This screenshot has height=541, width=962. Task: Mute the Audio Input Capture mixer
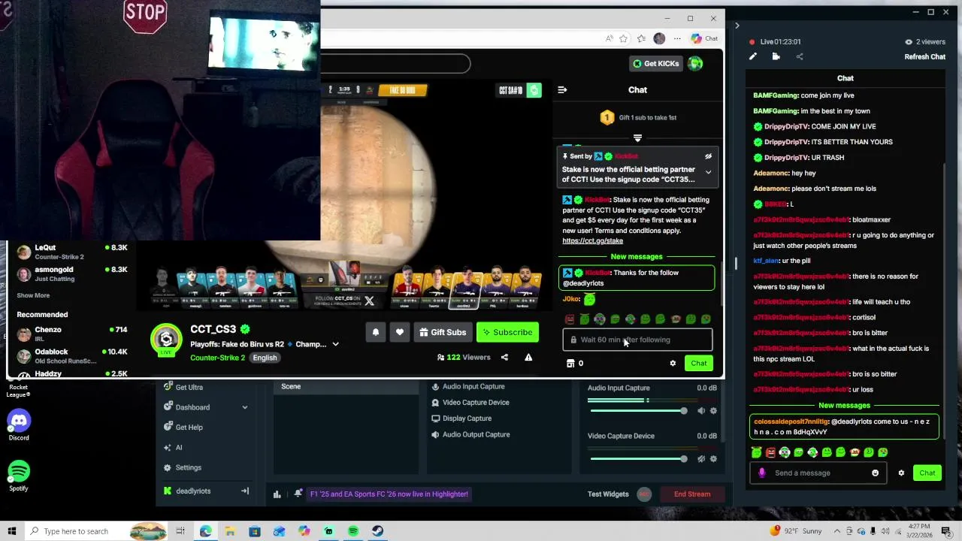pos(701,411)
